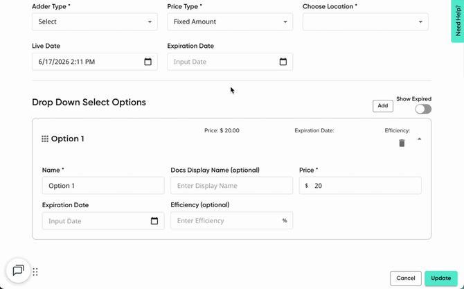
Task: Edit the Price field showing 20
Action: point(360,186)
